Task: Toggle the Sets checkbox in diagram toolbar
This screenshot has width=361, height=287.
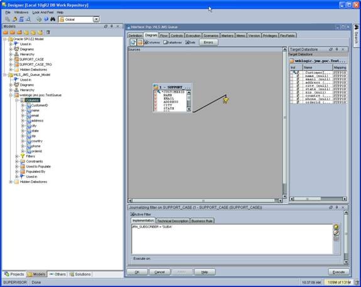Action: tap(187, 42)
